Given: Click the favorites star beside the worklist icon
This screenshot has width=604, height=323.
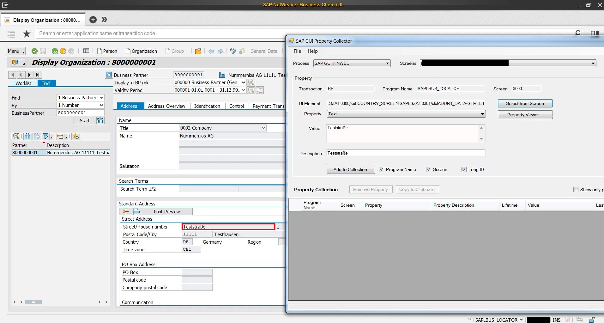Looking at the screenshot, I should pyautogui.click(x=27, y=34).
